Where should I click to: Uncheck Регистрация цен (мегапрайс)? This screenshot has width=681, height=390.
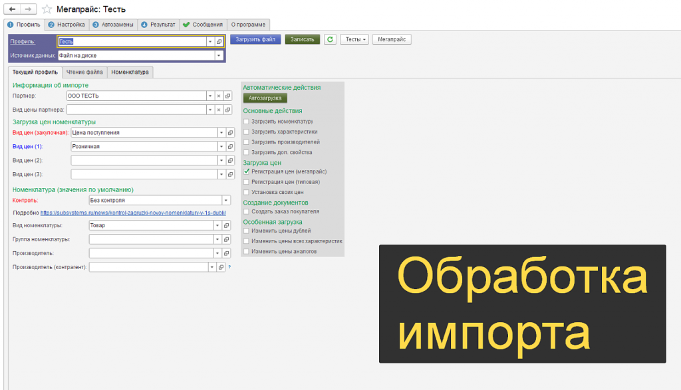[246, 171]
